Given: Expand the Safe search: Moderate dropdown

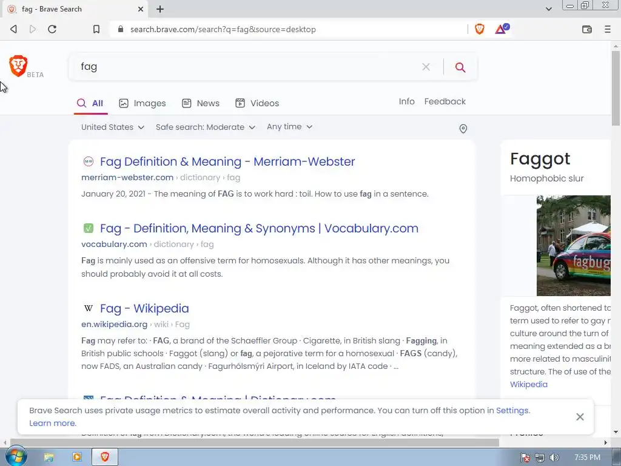Looking at the screenshot, I should (205, 127).
